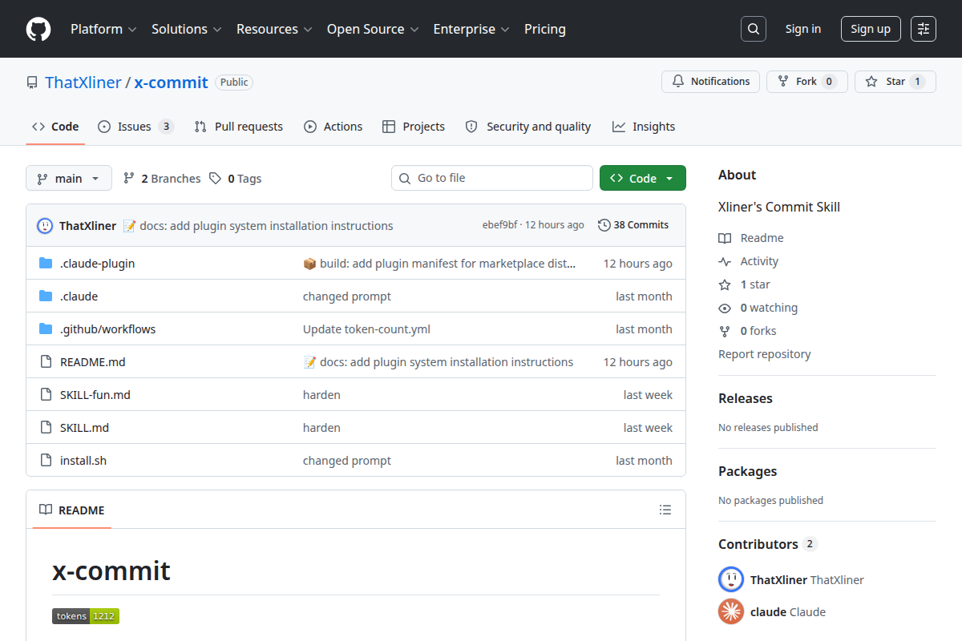Focus the Go to file field
The width and height of the screenshot is (962, 641).
click(492, 178)
